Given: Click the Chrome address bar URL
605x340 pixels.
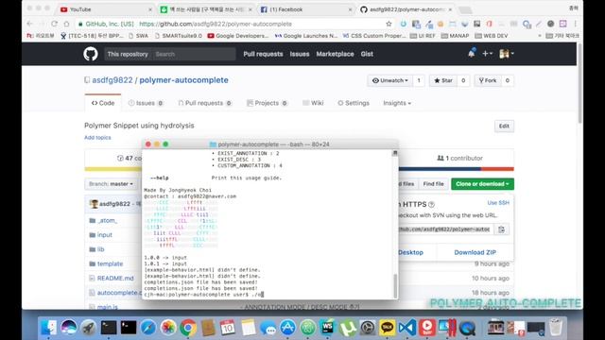Looking at the screenshot, I should (x=216, y=24).
